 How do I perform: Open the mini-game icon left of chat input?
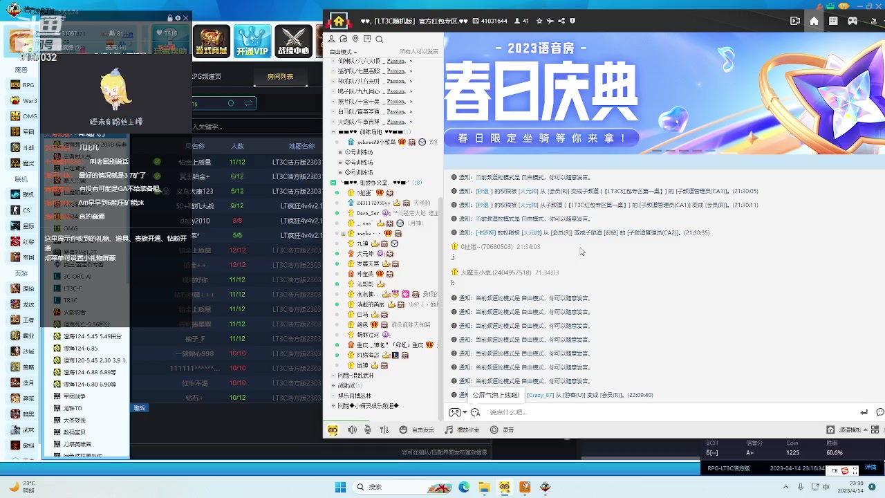(454, 412)
